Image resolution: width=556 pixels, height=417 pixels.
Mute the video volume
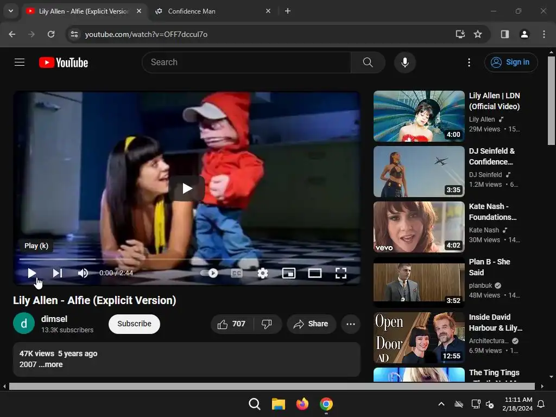[83, 273]
